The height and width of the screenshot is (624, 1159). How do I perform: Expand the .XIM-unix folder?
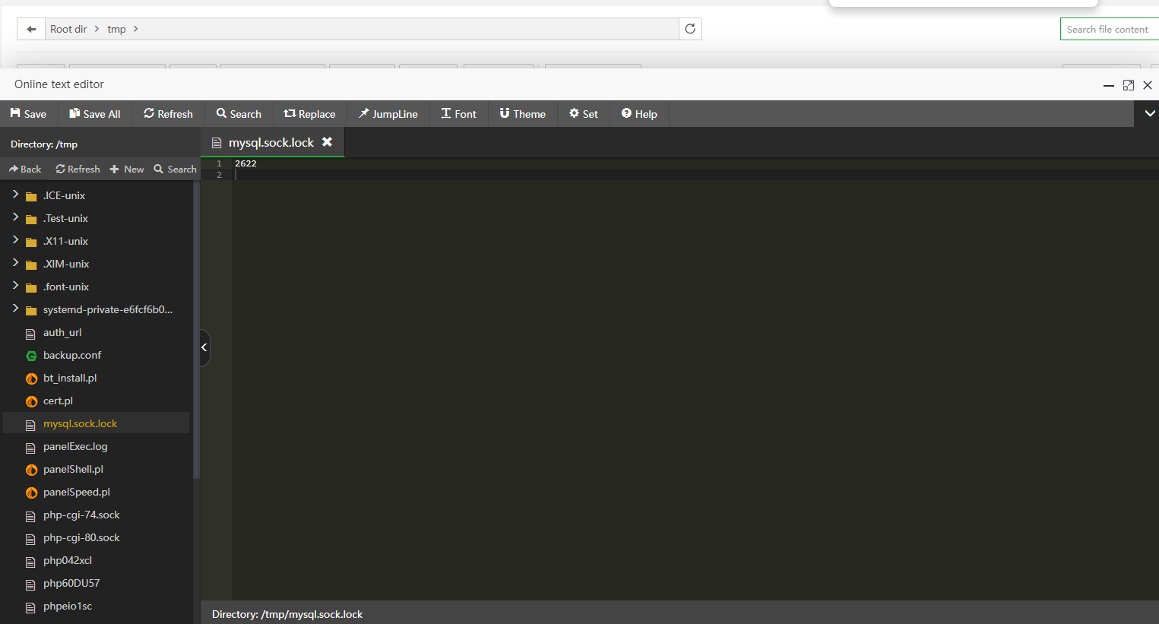(x=15, y=263)
